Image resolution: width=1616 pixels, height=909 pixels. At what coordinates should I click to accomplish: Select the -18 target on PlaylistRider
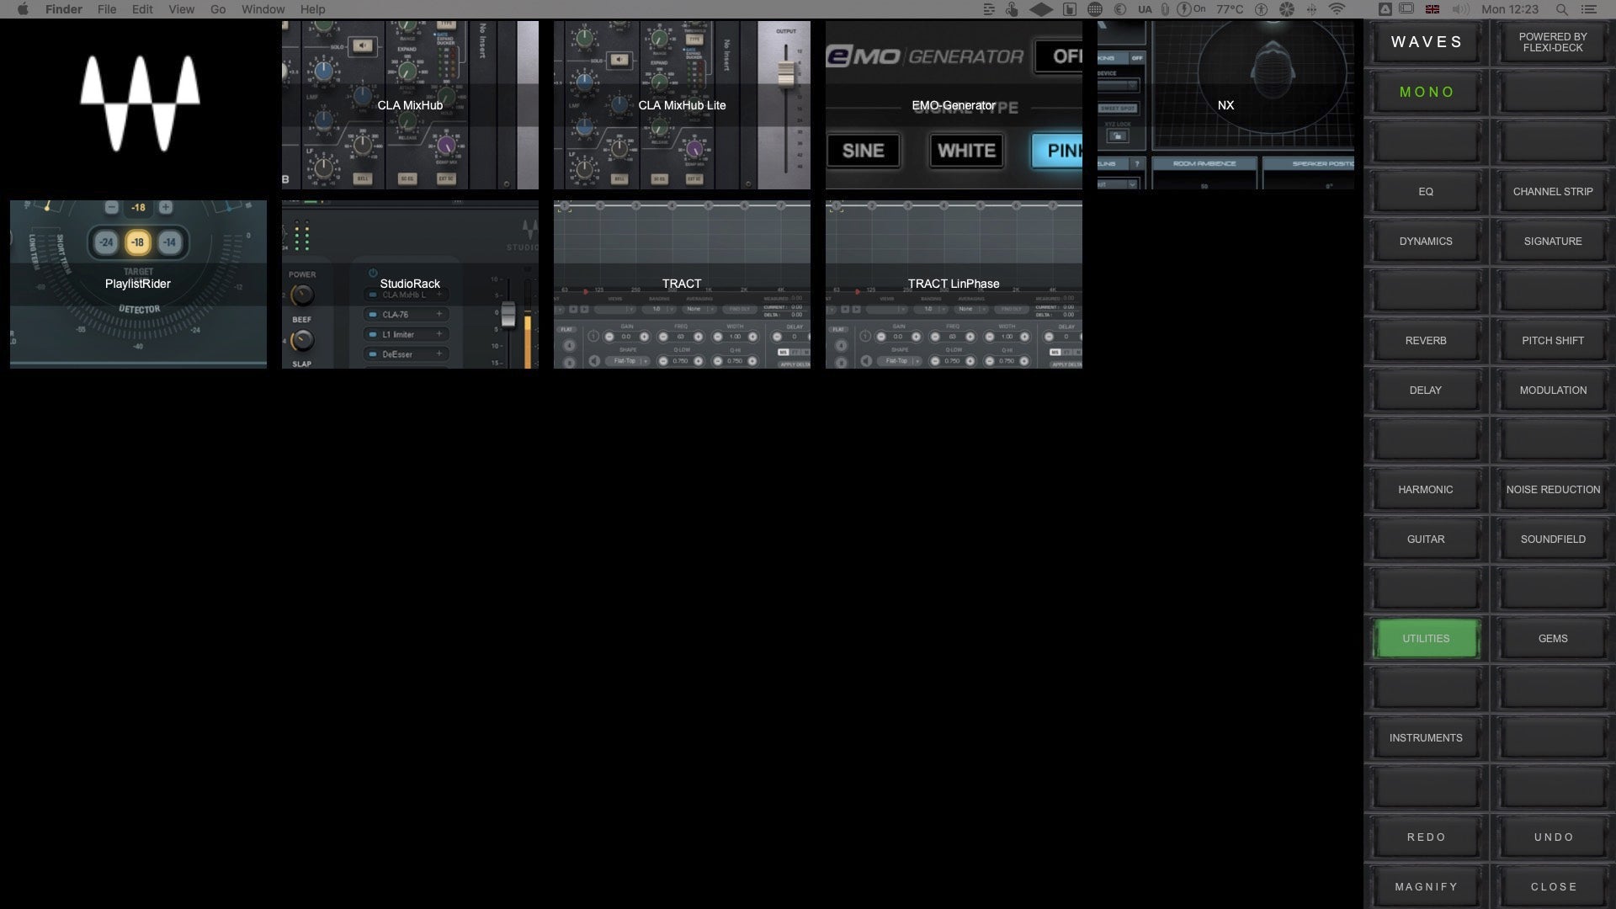[139, 242]
